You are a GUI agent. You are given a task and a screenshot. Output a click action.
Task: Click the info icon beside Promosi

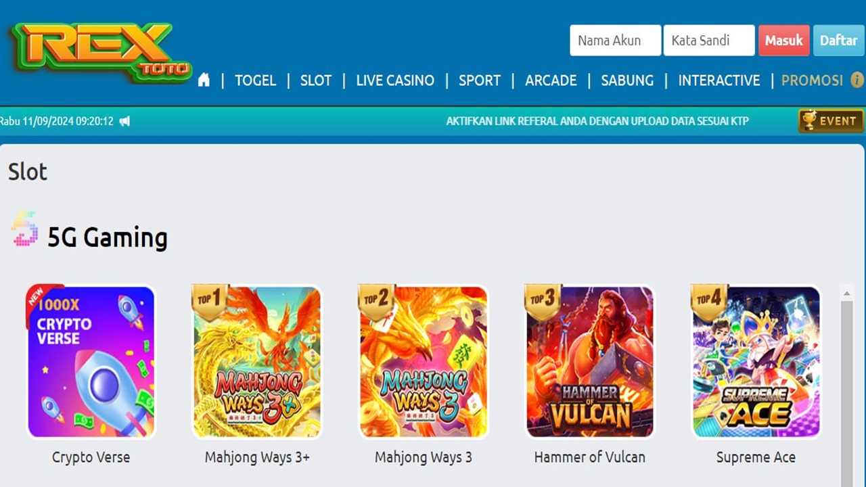click(857, 80)
